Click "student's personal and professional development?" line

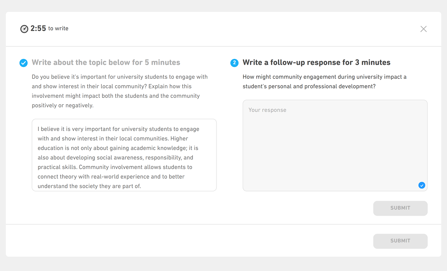[309, 86]
